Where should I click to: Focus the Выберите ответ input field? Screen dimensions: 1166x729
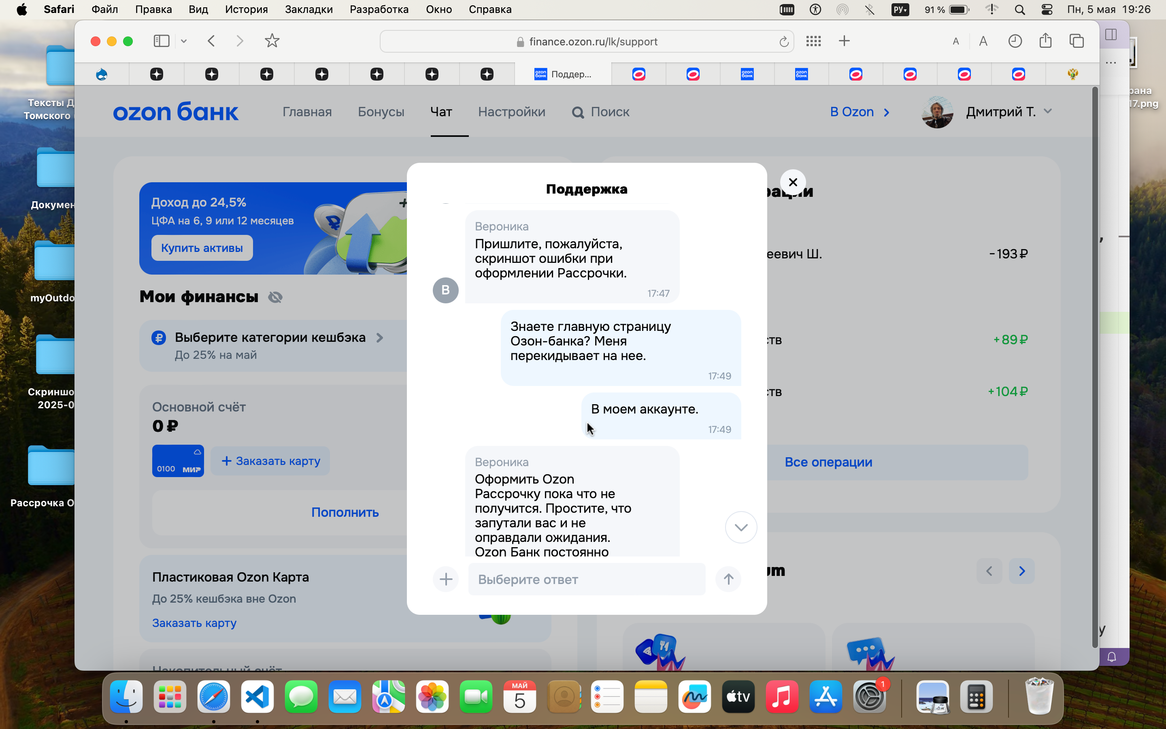tap(586, 579)
